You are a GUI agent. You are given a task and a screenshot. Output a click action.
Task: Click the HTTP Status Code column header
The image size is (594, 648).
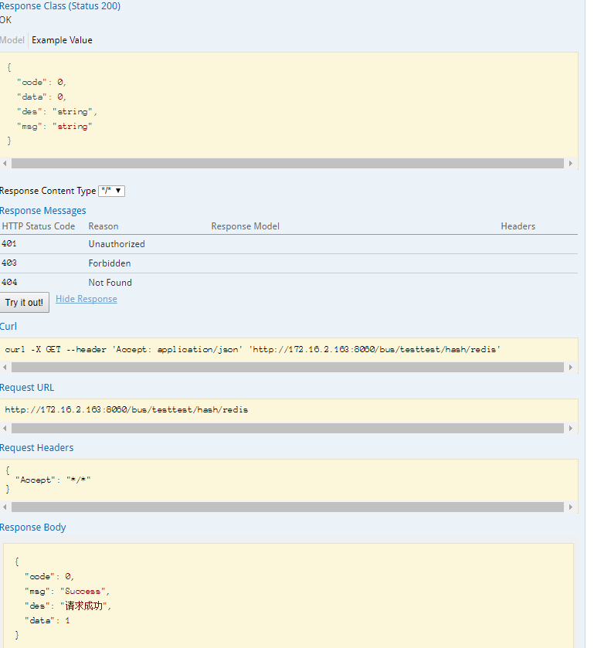pyautogui.click(x=39, y=226)
